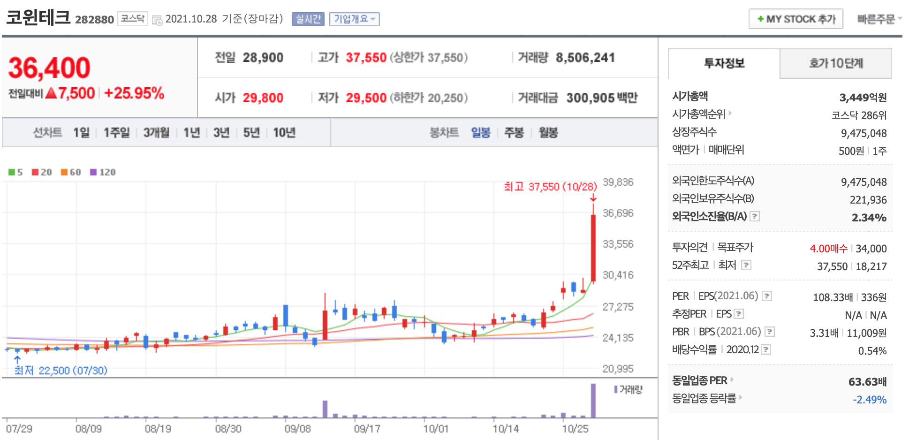Click the 10/25 date label on axis
The width and height of the screenshot is (909, 440).
575,429
